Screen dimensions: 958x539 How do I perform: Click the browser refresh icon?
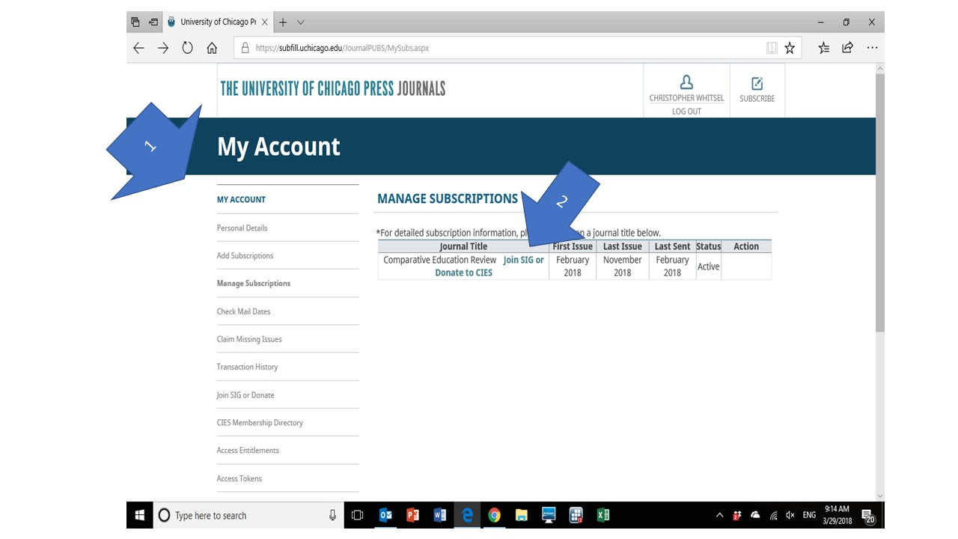tap(187, 48)
